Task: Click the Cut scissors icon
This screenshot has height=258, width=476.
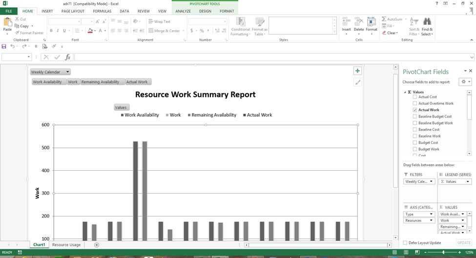Action: [17, 19]
